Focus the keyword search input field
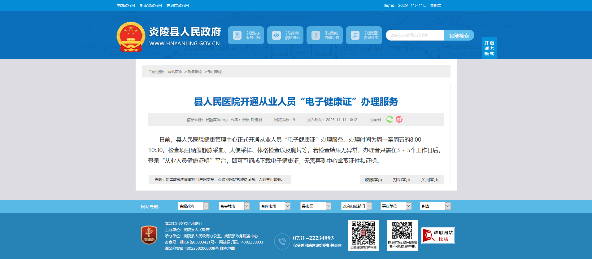This screenshot has width=592, height=259. 415,35
